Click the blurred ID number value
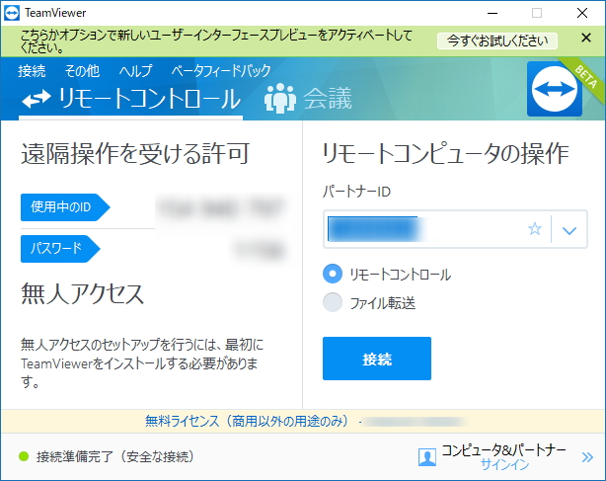Screen dimensions: 606x481 223,208
